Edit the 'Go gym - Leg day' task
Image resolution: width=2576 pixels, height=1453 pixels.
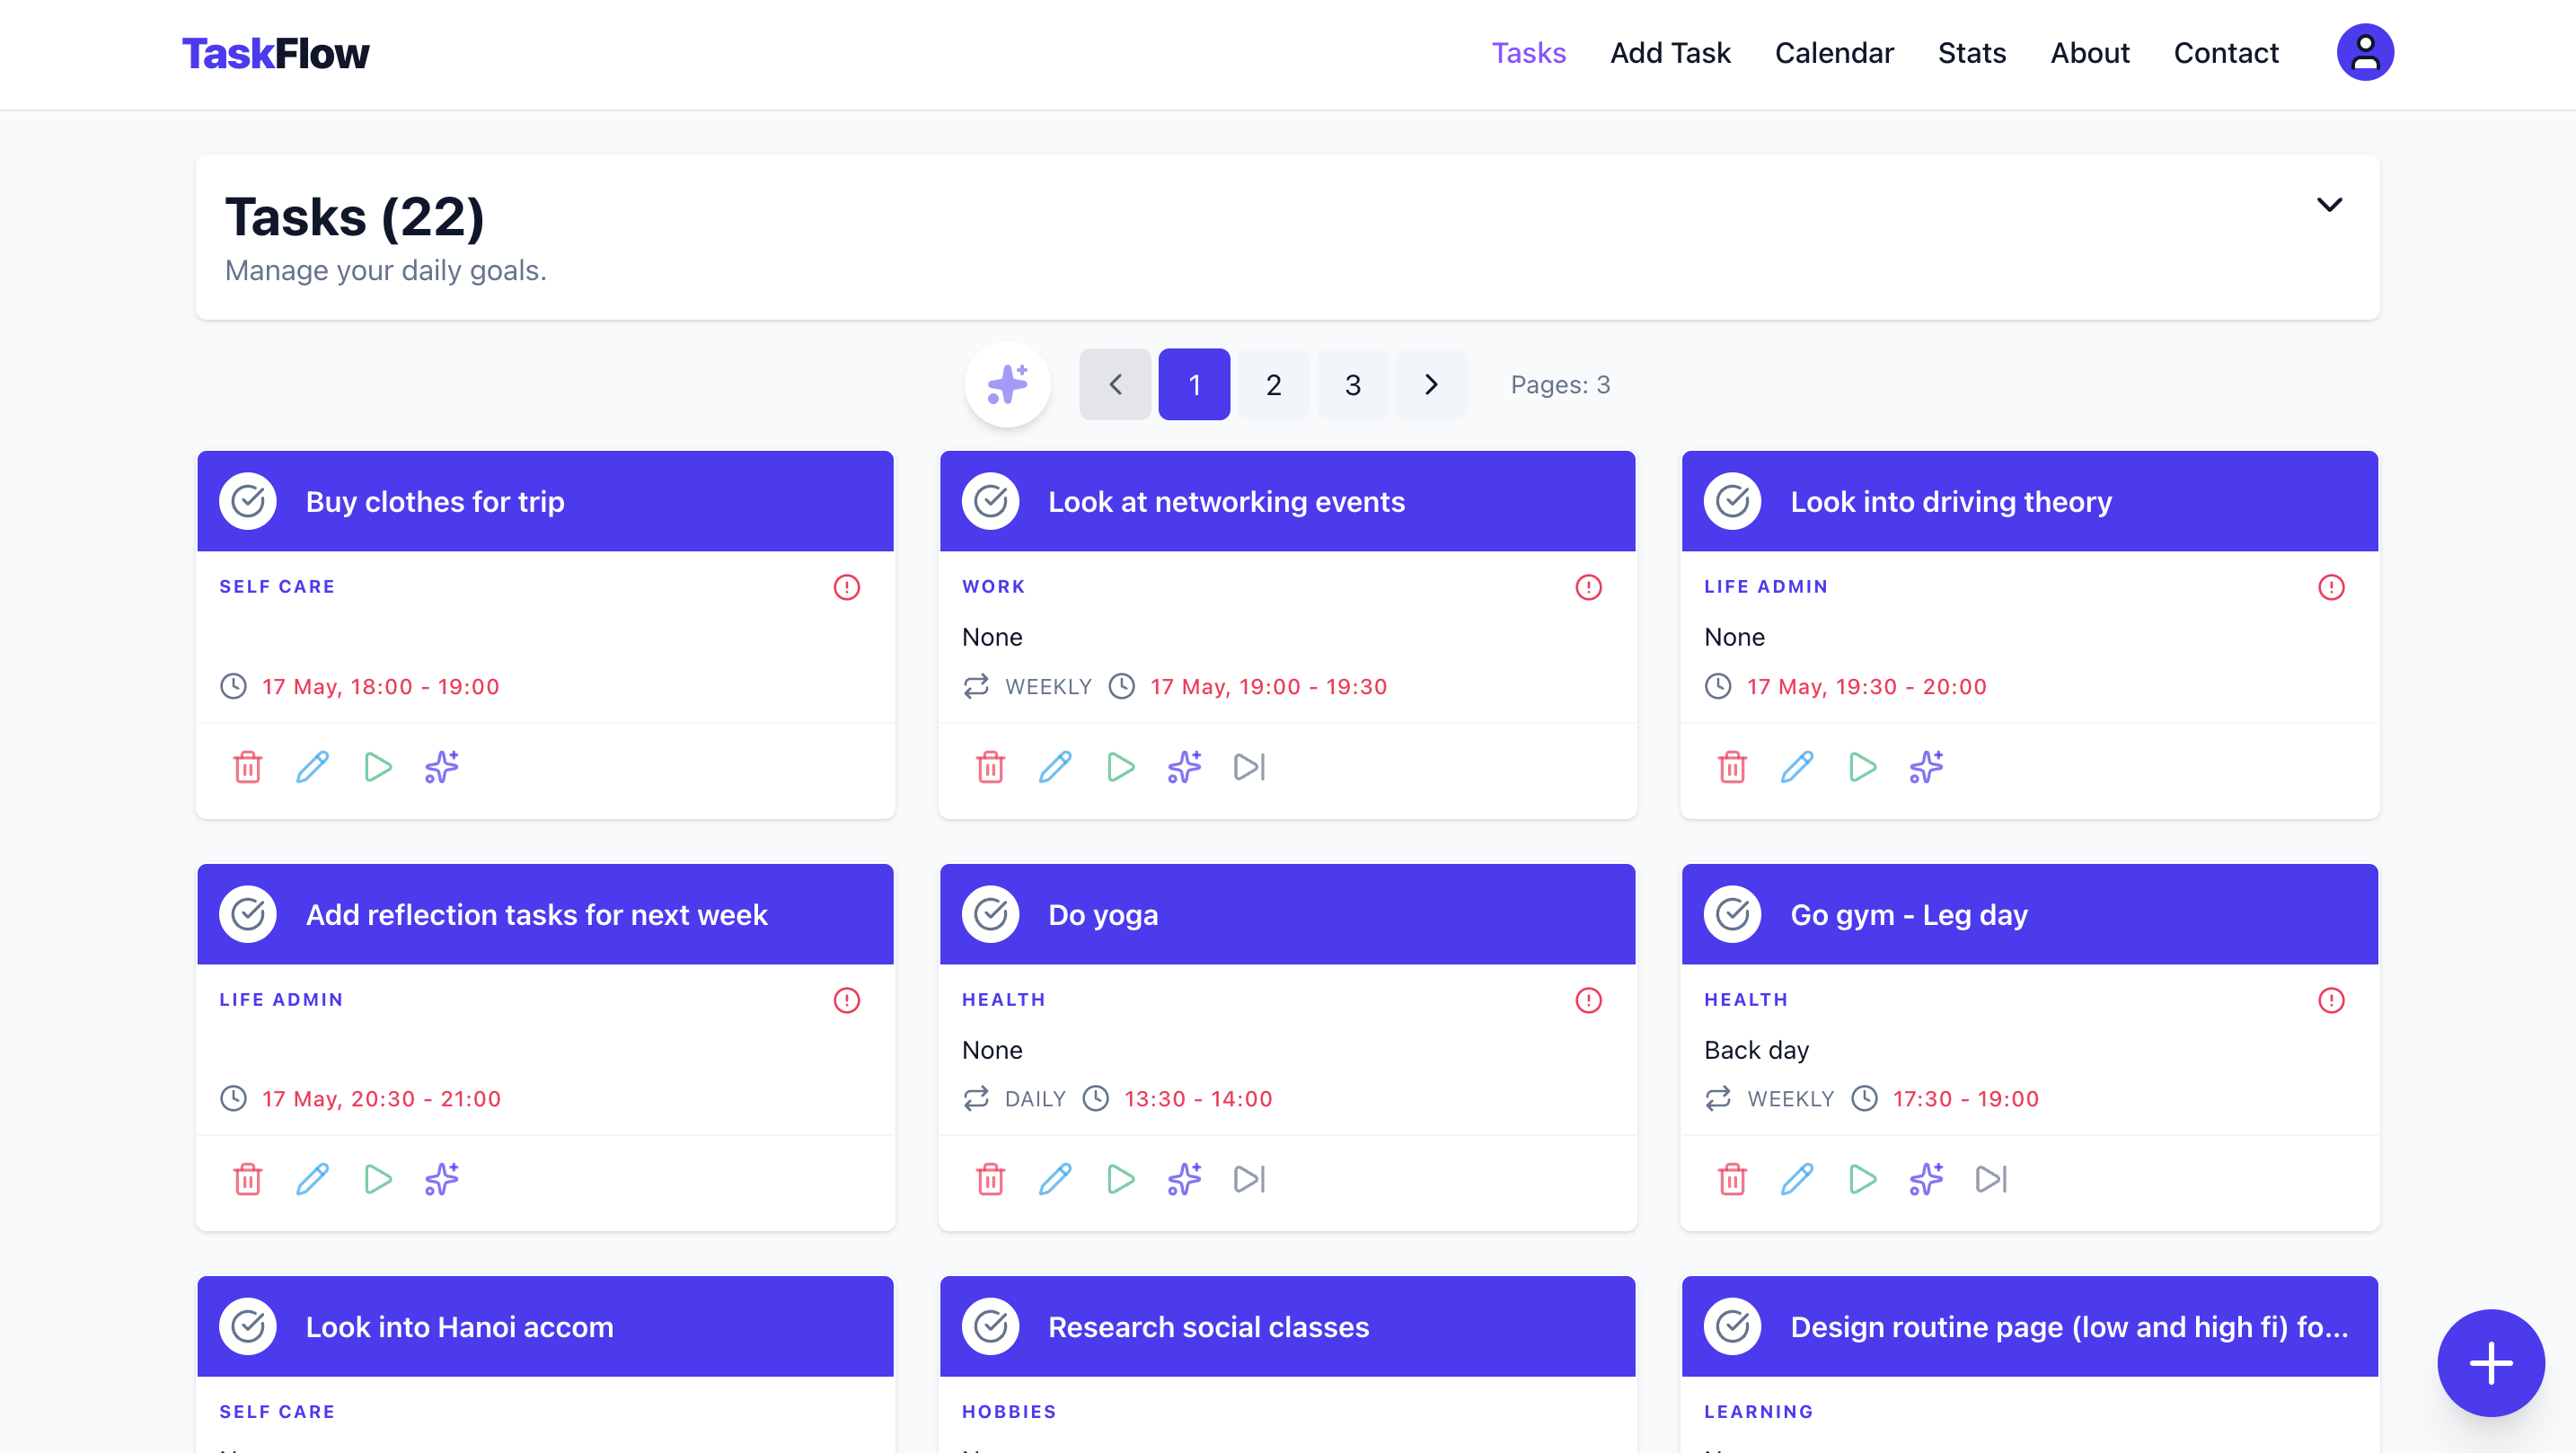tap(1797, 1179)
